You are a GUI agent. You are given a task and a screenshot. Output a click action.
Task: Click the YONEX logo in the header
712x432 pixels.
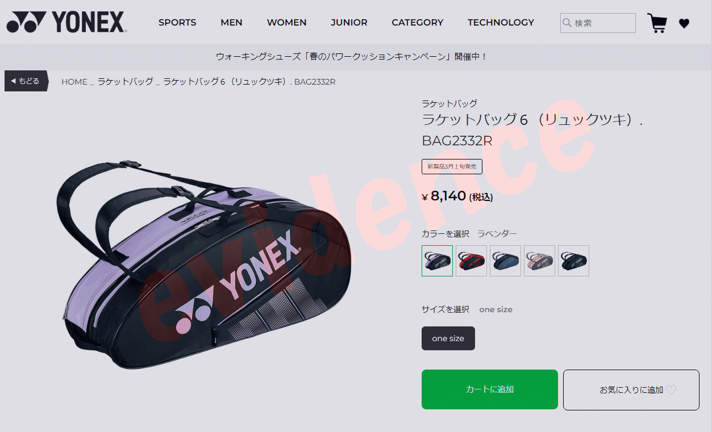(66, 22)
